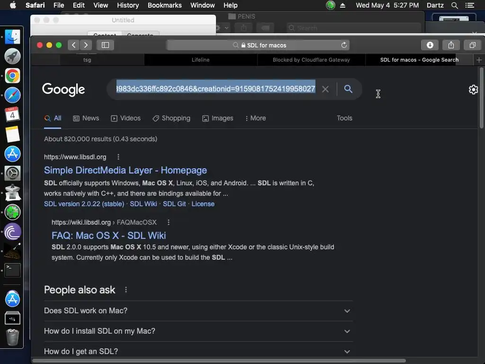Open Calendar icon in the dock
The image size is (485, 364).
(x=13, y=115)
